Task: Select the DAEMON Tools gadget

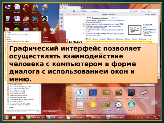Action: [x=80, y=94]
